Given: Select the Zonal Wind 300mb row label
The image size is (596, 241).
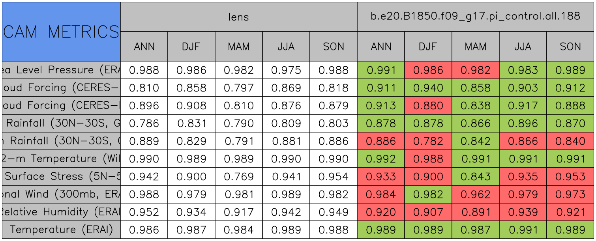Looking at the screenshot, I should pos(61,194).
